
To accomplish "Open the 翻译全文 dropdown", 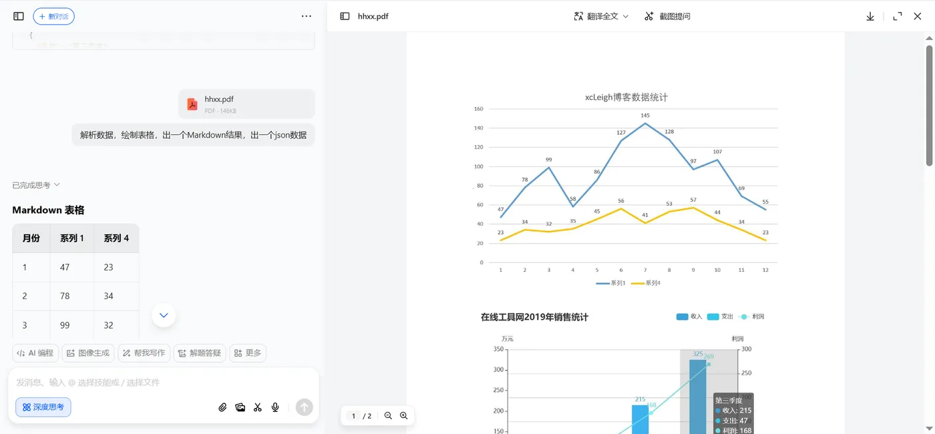I will [x=601, y=16].
